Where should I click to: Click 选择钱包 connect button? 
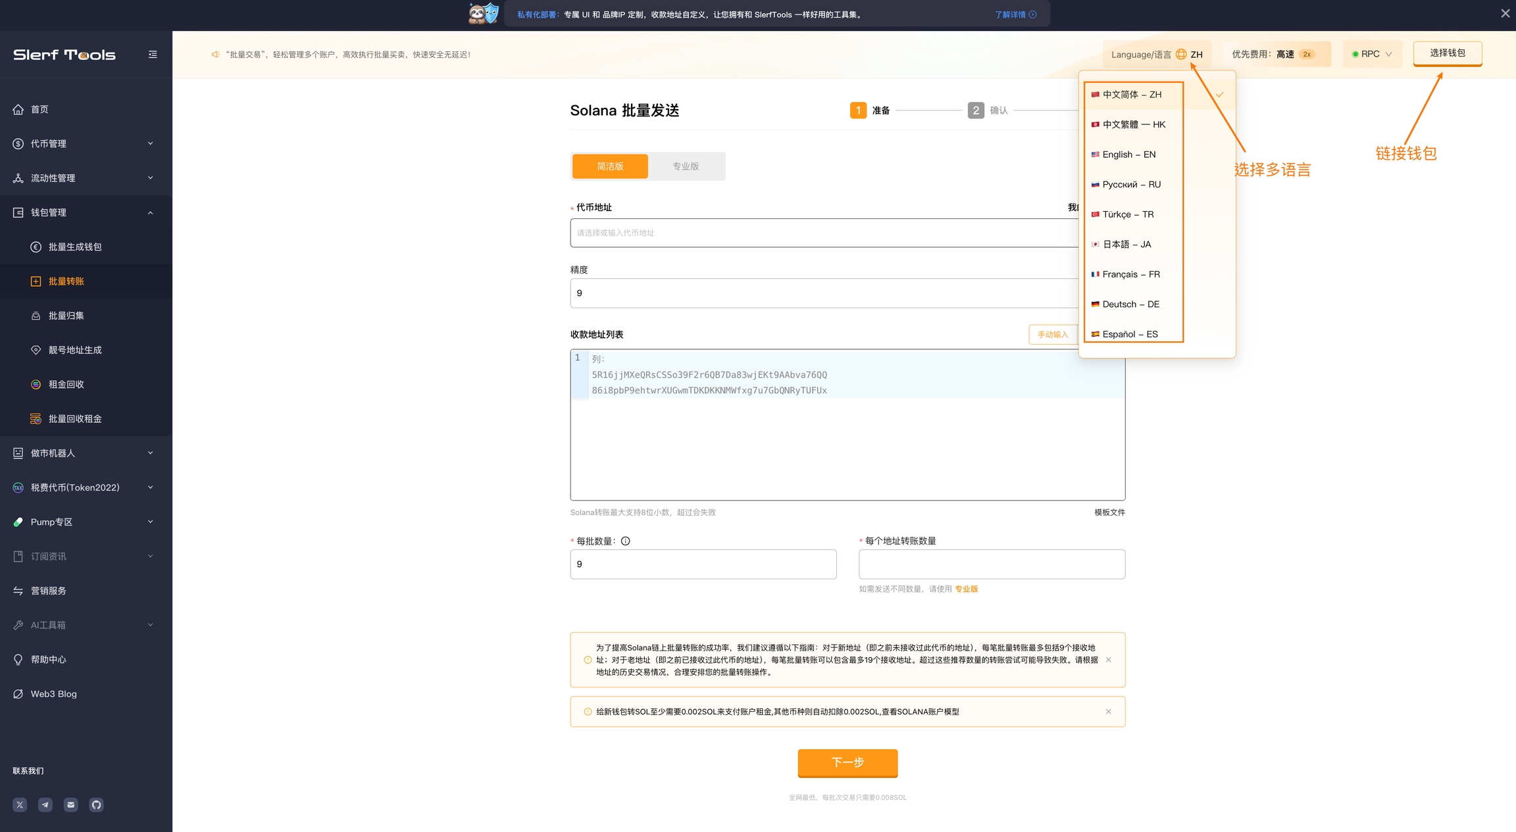tap(1447, 53)
